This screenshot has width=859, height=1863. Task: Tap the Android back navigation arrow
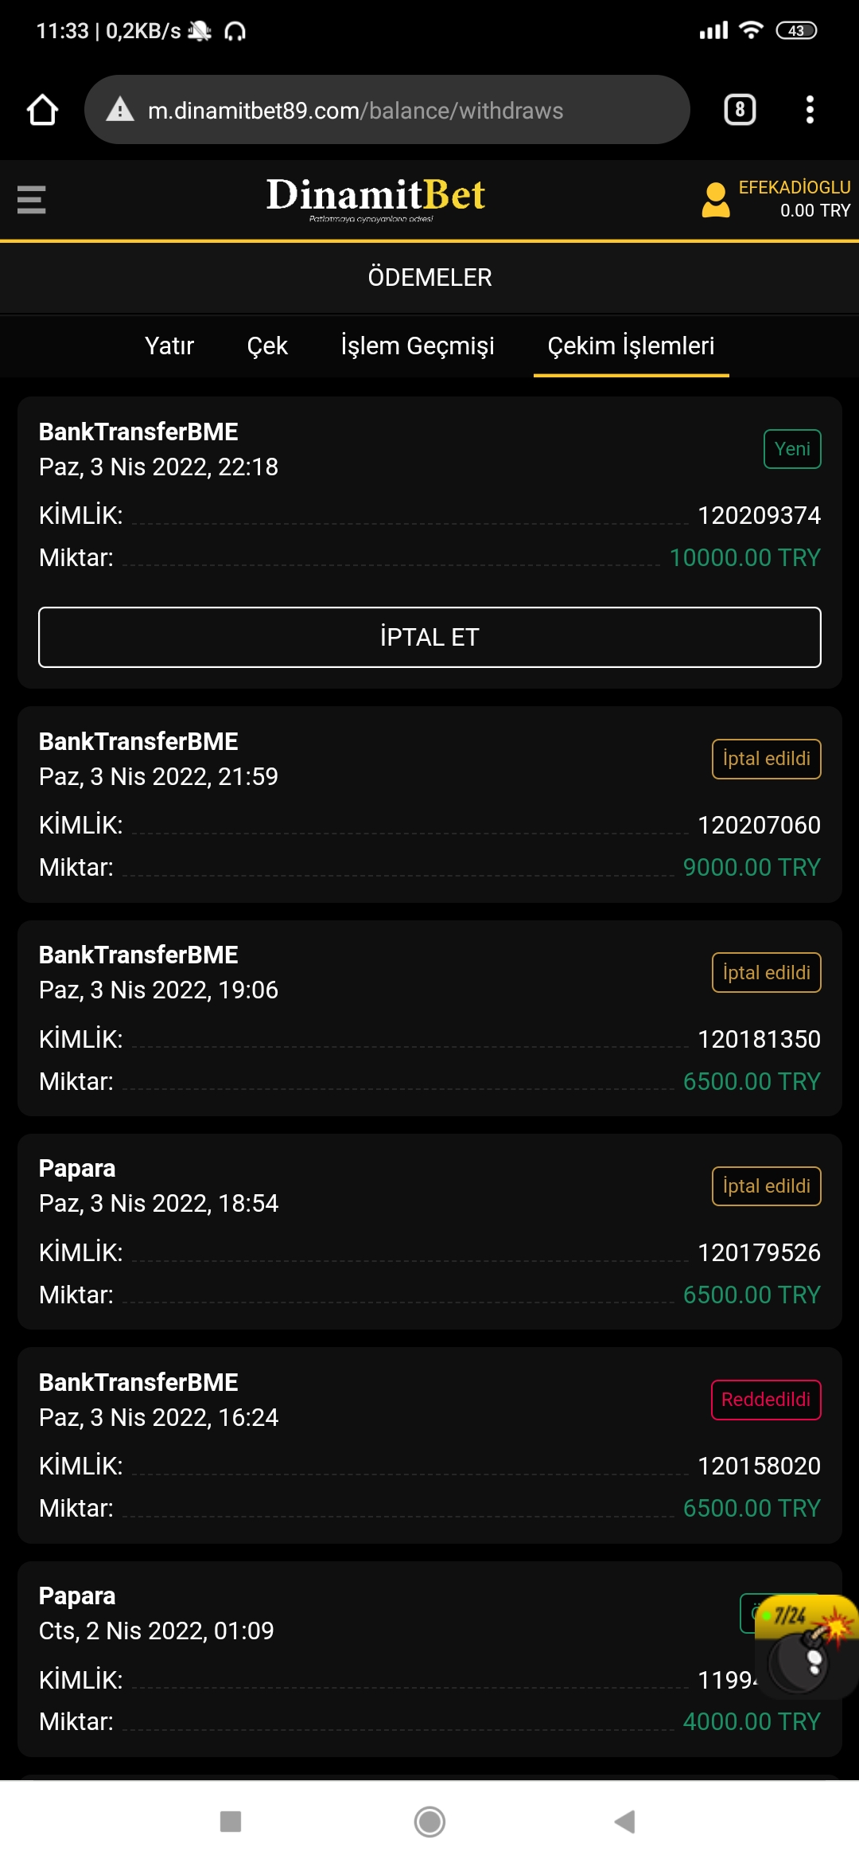point(625,1822)
